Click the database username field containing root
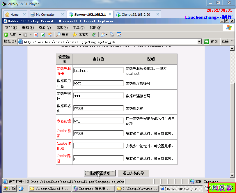 coord(98,83)
